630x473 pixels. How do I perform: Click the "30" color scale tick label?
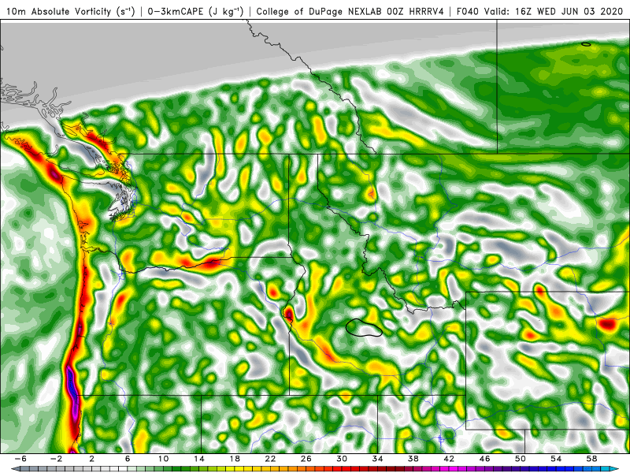(342, 459)
